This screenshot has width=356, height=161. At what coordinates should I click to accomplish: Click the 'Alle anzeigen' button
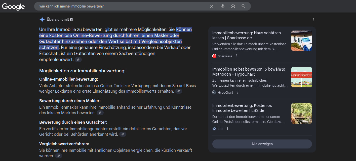coord(262,144)
